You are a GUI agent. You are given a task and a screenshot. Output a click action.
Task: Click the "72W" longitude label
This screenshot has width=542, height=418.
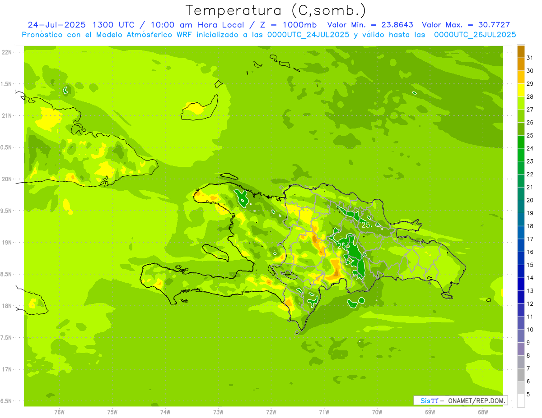coord(271,412)
